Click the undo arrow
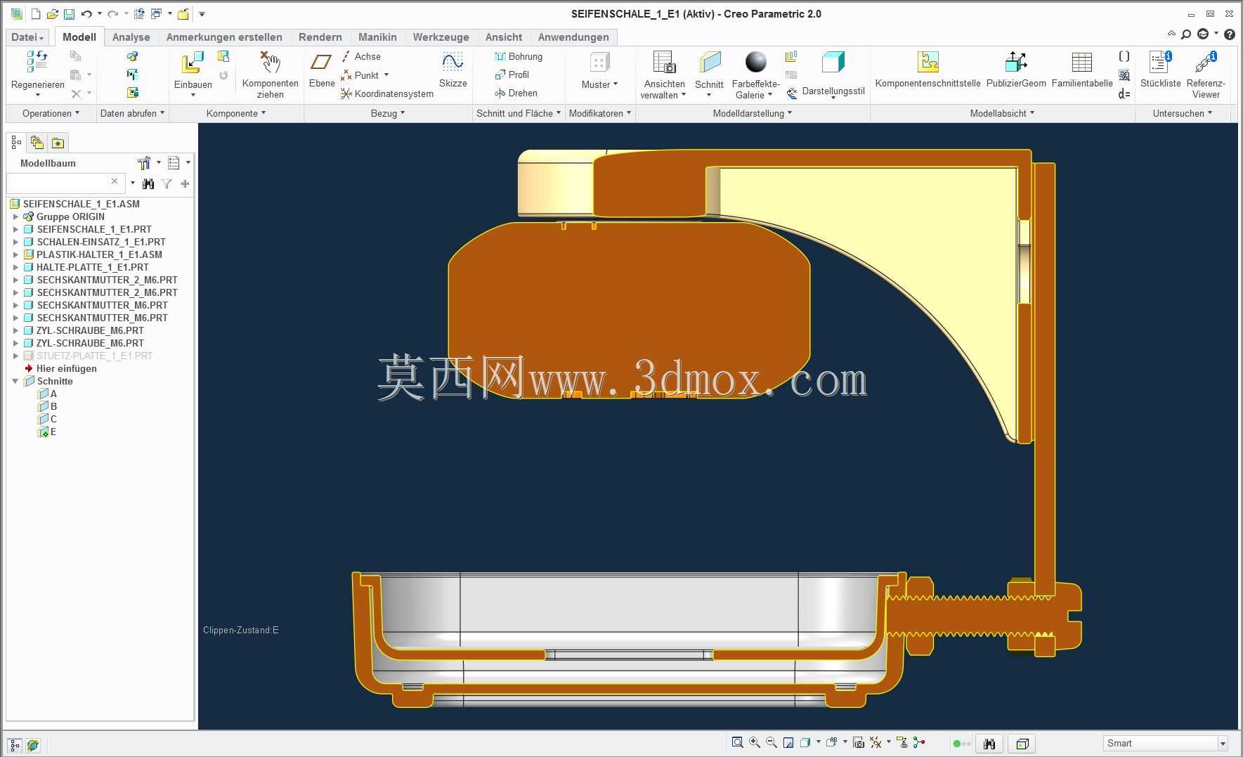Image resolution: width=1243 pixels, height=757 pixels. click(86, 14)
